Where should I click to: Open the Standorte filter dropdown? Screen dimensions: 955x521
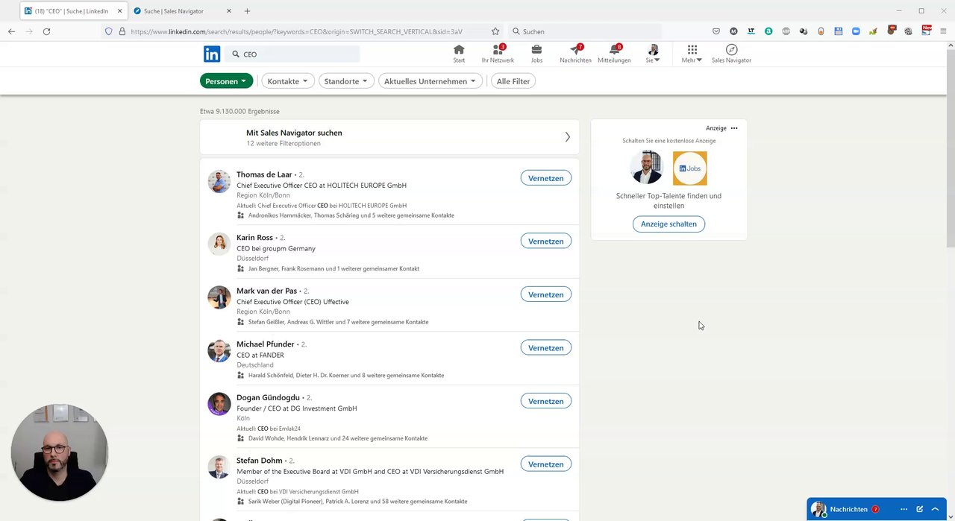click(x=346, y=81)
